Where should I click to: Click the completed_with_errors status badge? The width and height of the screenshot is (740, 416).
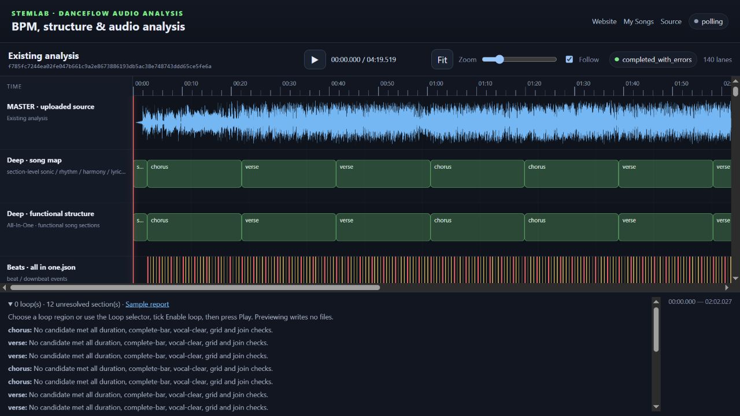point(653,60)
